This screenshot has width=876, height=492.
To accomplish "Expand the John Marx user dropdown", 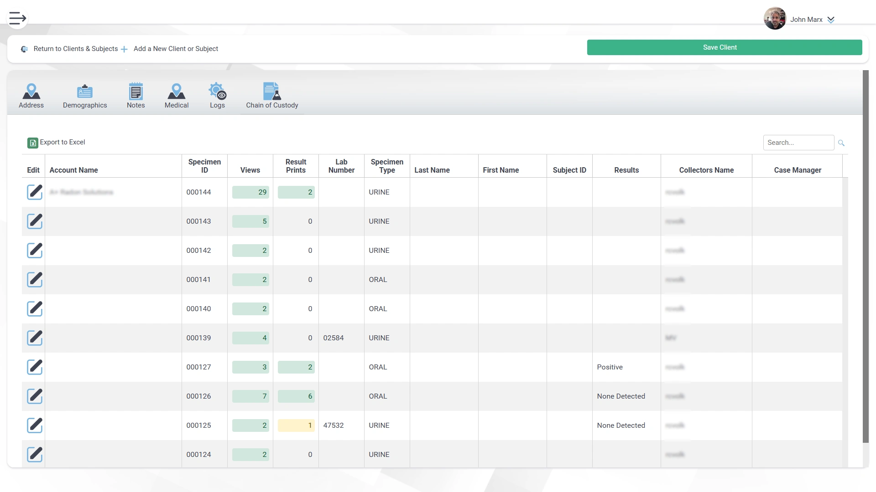I will pyautogui.click(x=831, y=20).
